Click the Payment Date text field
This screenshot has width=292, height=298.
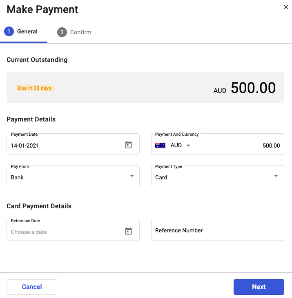point(73,144)
